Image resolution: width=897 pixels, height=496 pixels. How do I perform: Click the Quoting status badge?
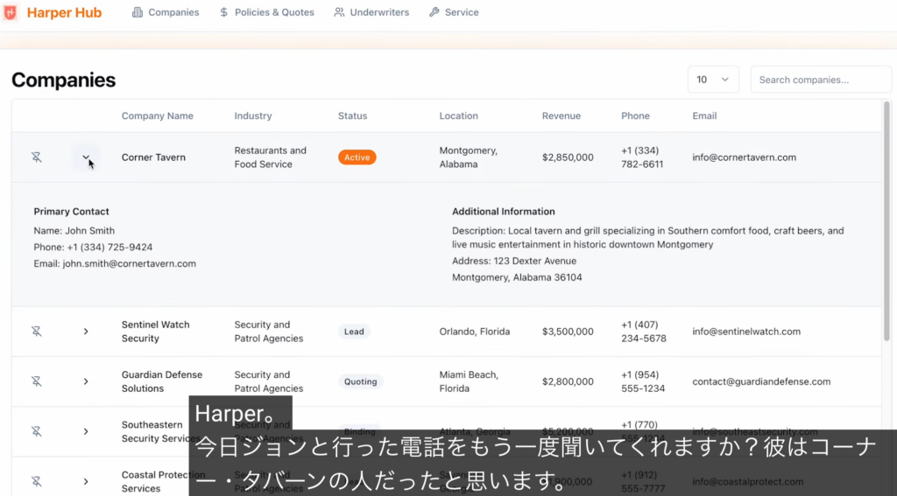coord(360,381)
